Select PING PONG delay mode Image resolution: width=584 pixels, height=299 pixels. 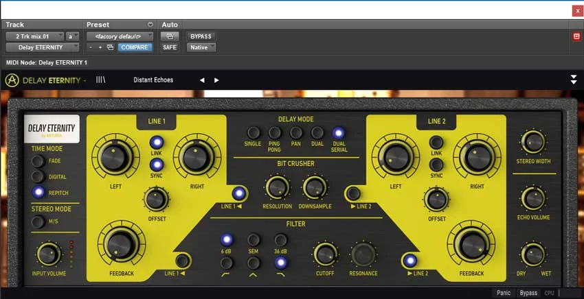(275, 133)
